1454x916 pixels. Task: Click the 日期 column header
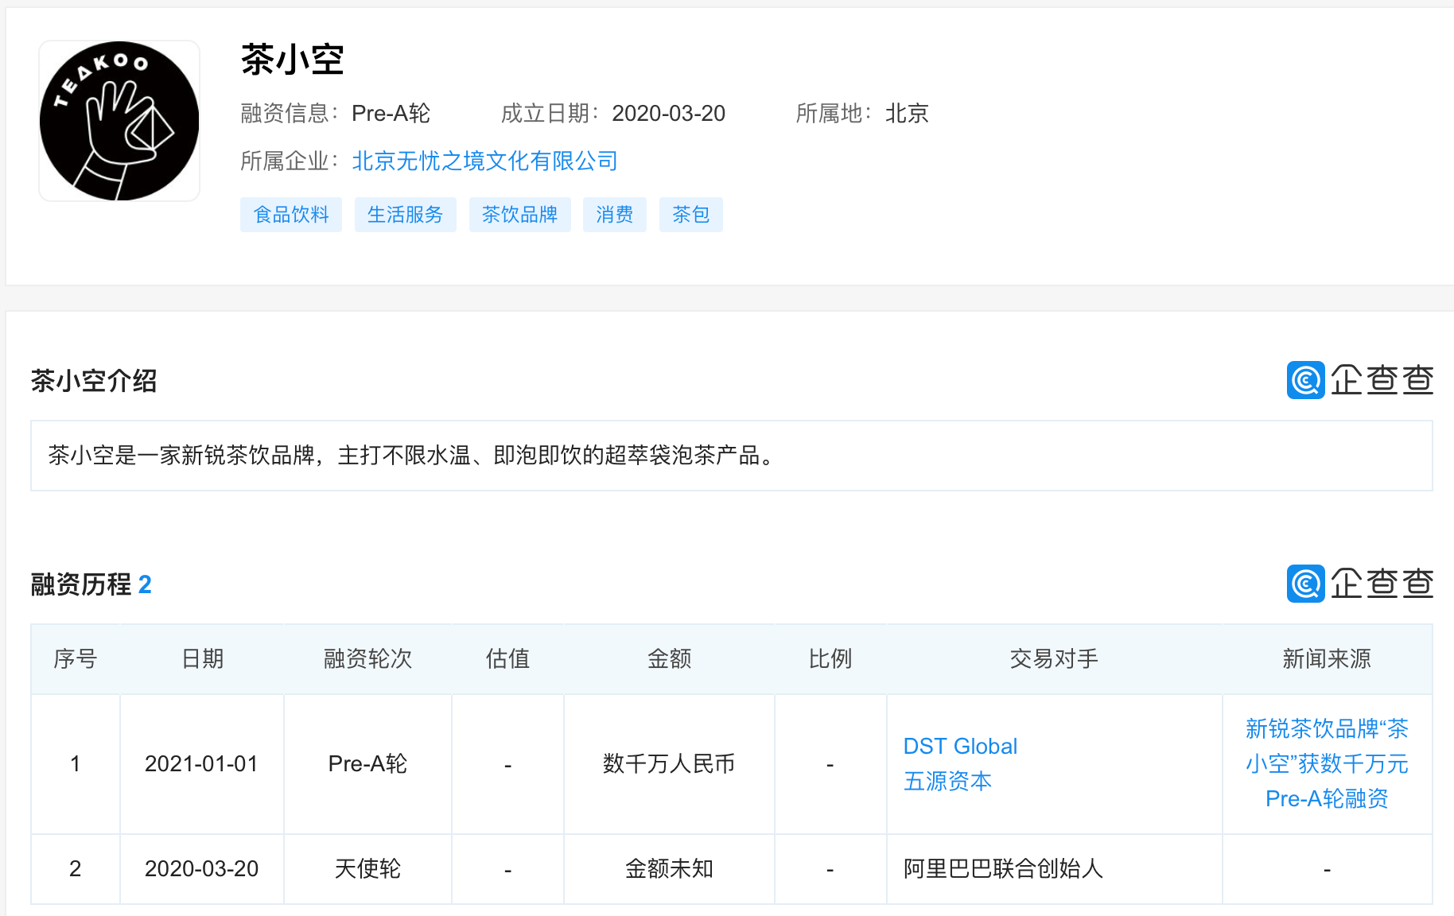tap(202, 659)
